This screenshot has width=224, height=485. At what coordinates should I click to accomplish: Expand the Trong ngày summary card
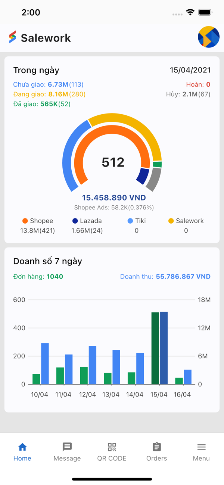(36, 70)
